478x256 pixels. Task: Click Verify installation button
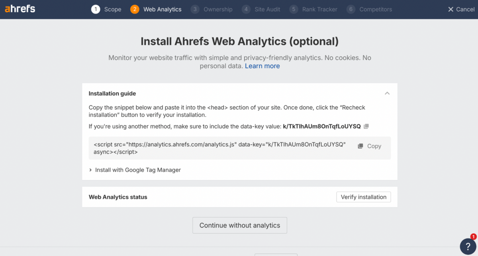364,197
